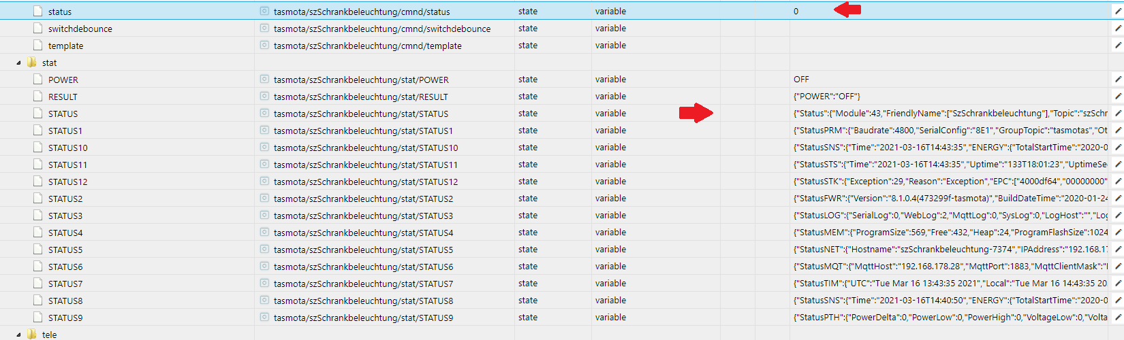Click the pencil icon for the STATUS9 row
Viewport: 1124px width, 340px height.
tap(1117, 318)
